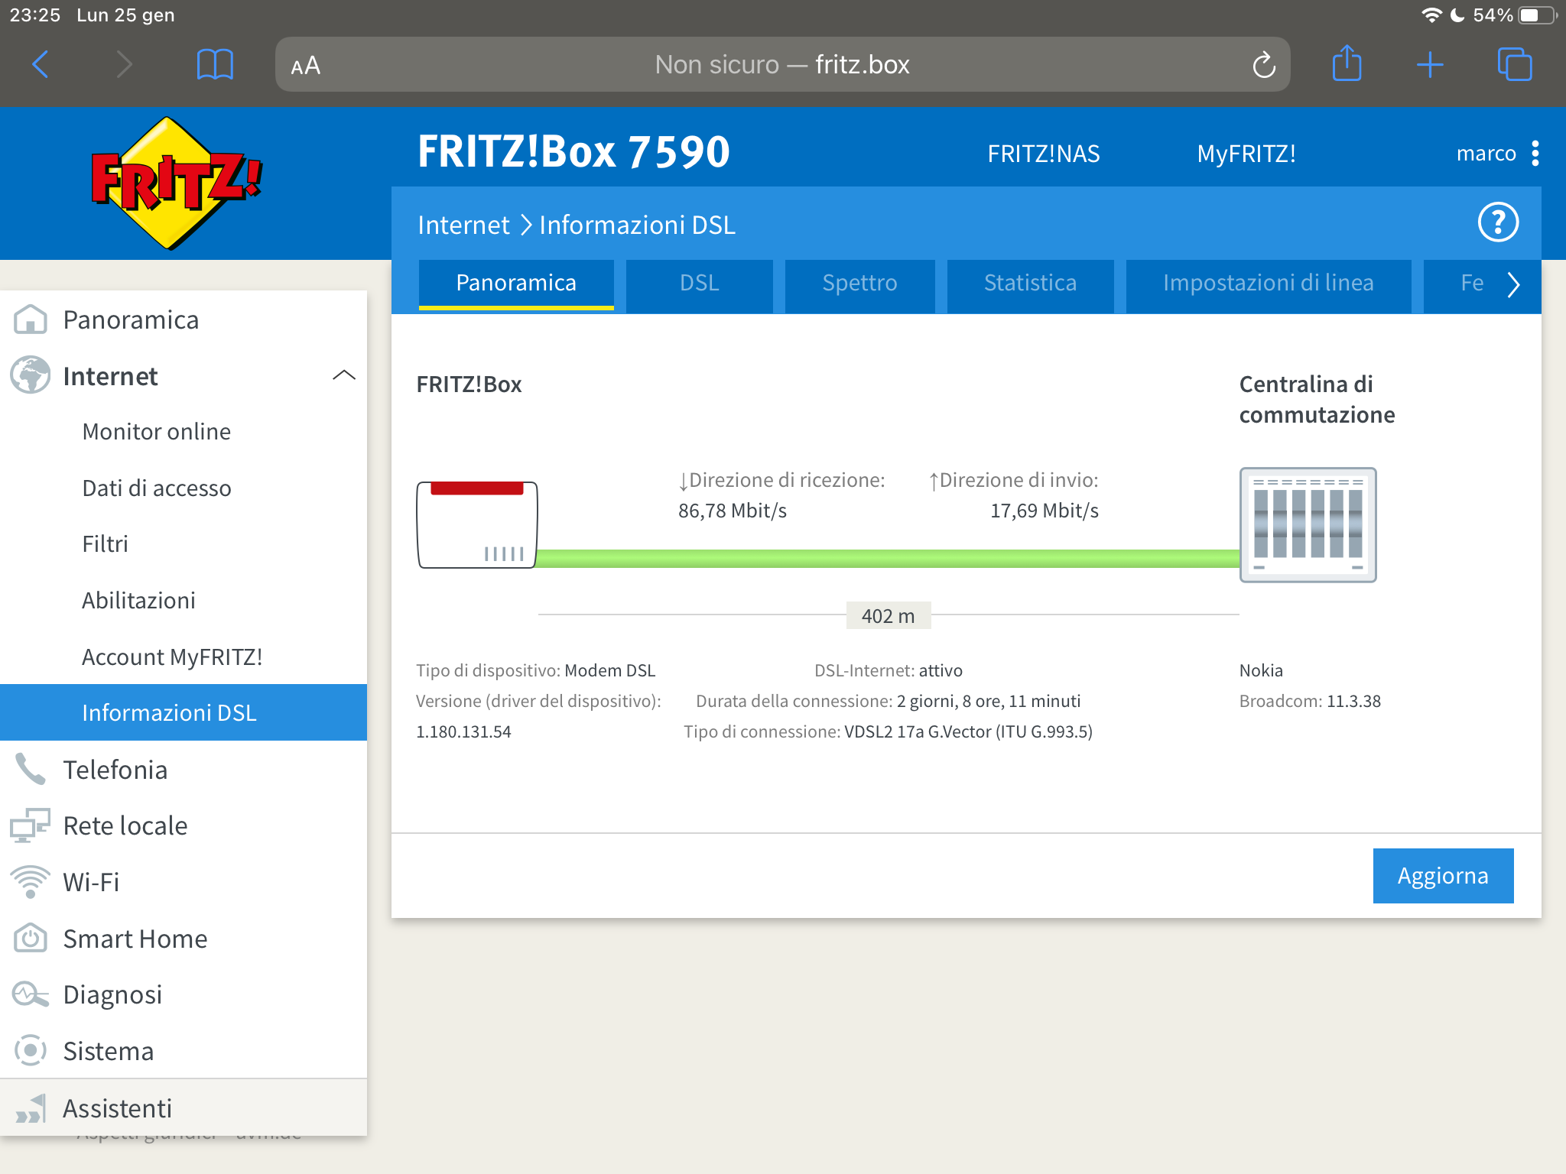Switch to the DSL tab

click(x=699, y=282)
